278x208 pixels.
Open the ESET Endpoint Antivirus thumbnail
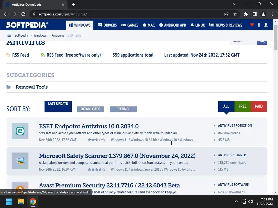coord(20,131)
